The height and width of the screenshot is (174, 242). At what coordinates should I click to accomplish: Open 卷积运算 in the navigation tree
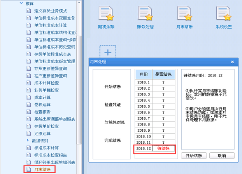[x=42, y=104]
